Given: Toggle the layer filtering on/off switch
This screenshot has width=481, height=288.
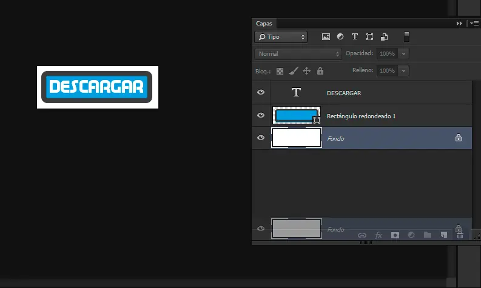Looking at the screenshot, I should click(x=406, y=37).
